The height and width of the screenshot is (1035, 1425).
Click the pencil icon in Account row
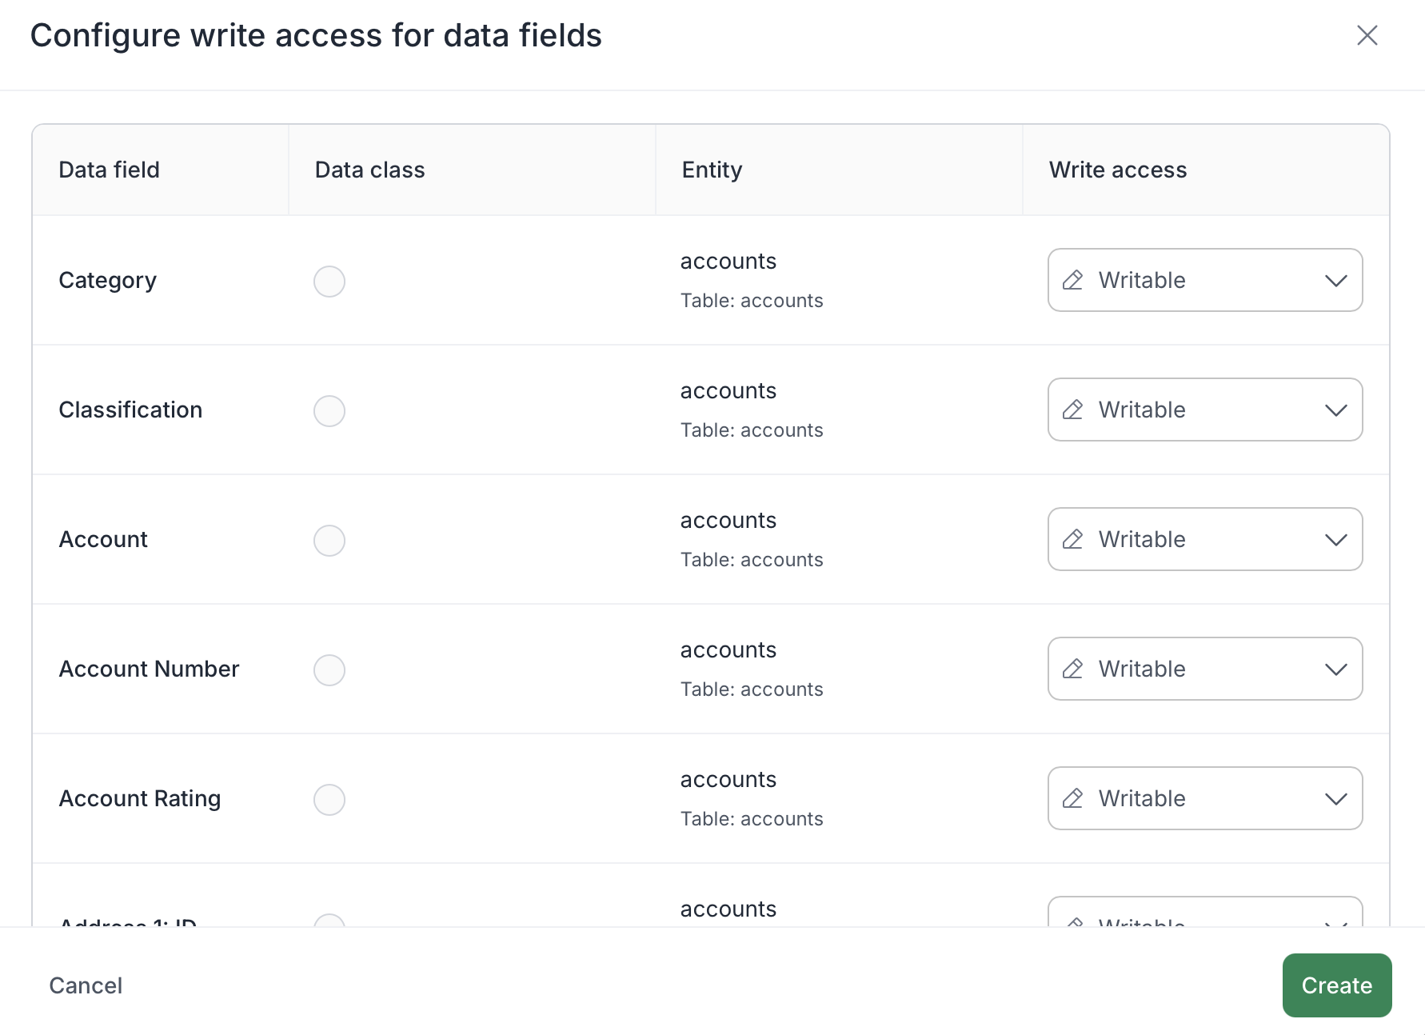click(x=1072, y=539)
